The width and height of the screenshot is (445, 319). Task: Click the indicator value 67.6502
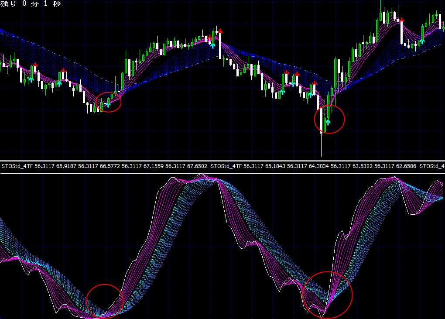[x=197, y=166]
